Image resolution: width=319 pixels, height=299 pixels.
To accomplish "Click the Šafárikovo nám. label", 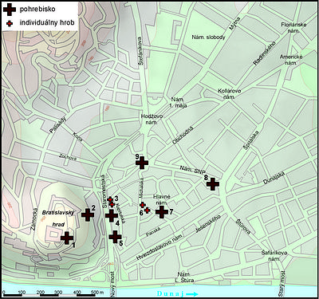I will pos(274,256).
